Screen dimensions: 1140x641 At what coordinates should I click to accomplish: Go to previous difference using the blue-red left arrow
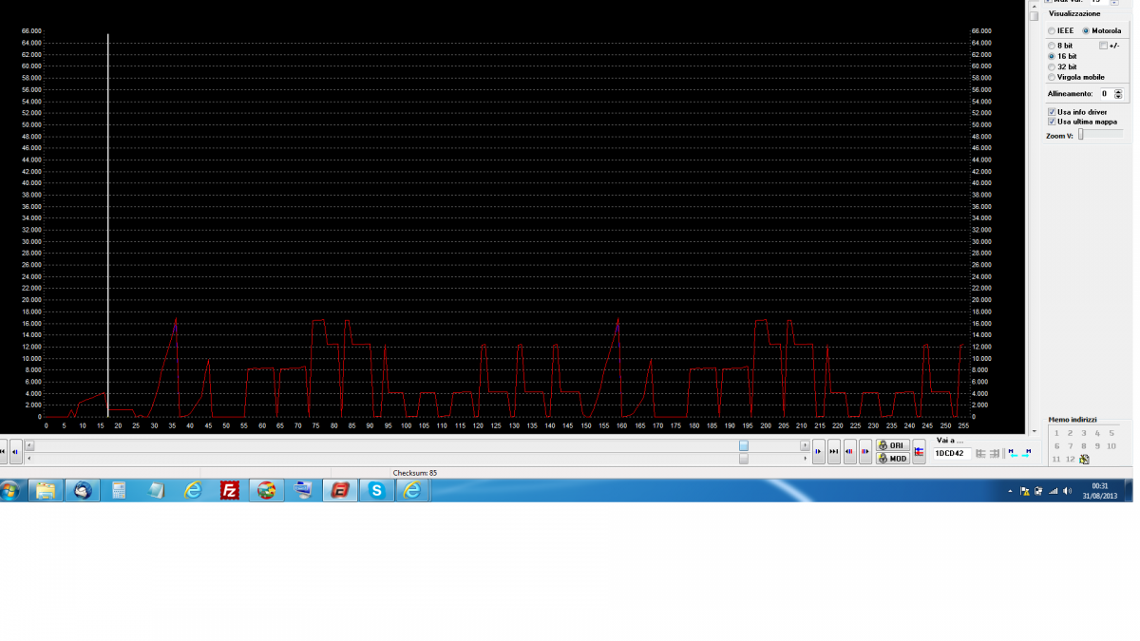[849, 452]
